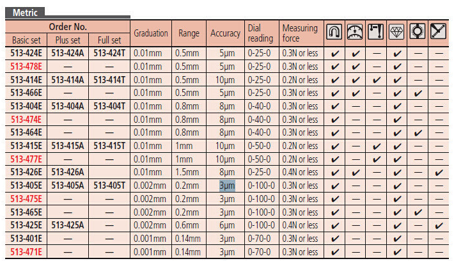Click full set number 513-405T

109,186
